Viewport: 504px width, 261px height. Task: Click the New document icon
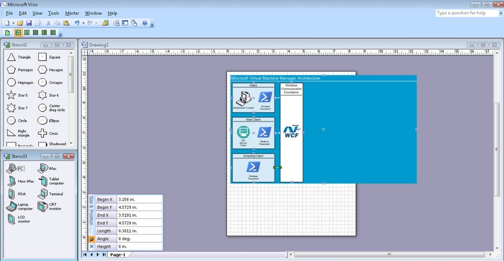click(7, 23)
